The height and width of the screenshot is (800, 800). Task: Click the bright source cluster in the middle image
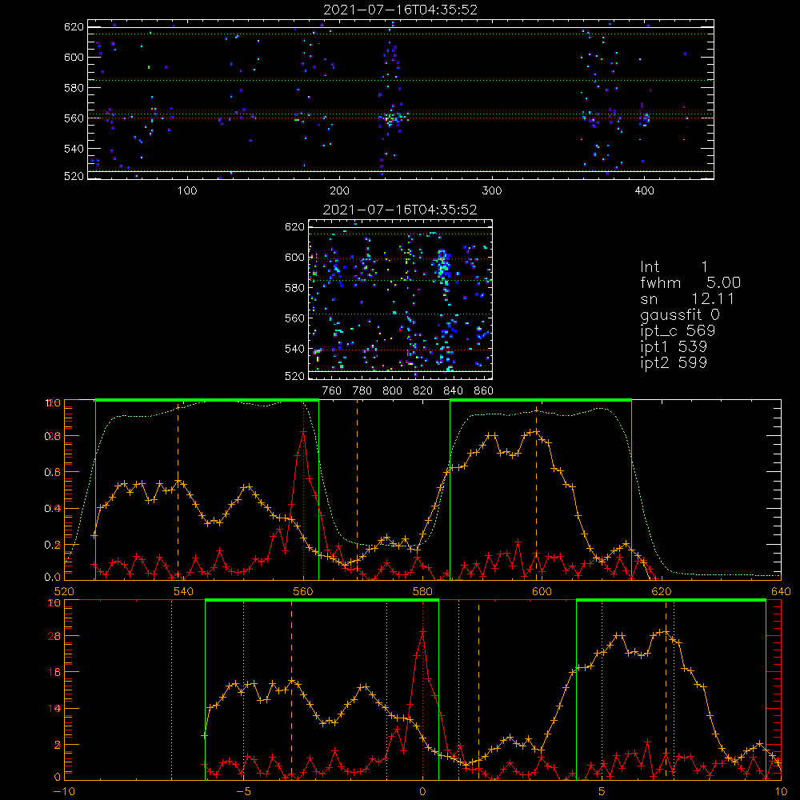tap(442, 266)
